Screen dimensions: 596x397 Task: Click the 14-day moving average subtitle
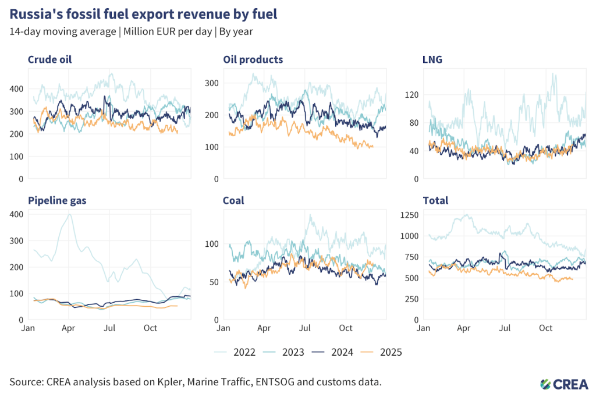click(x=131, y=31)
